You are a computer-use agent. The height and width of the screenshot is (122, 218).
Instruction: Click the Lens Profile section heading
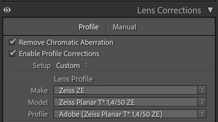pyautogui.click(x=73, y=79)
